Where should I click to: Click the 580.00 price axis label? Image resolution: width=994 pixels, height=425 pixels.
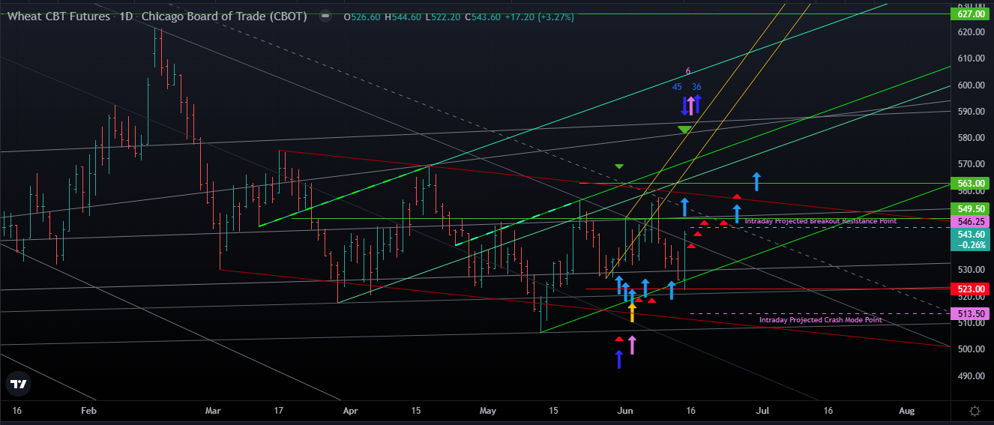(970, 138)
